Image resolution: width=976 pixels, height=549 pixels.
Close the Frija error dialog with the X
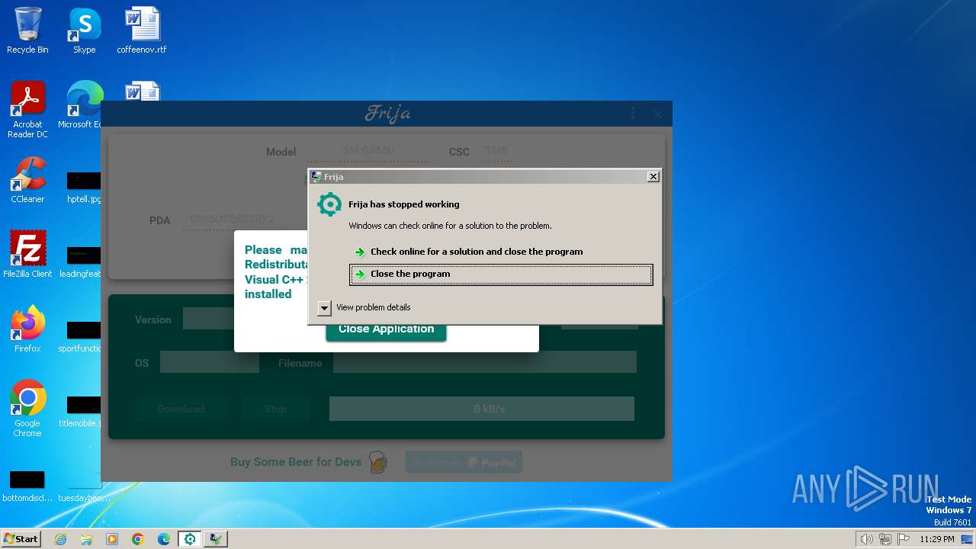point(653,176)
